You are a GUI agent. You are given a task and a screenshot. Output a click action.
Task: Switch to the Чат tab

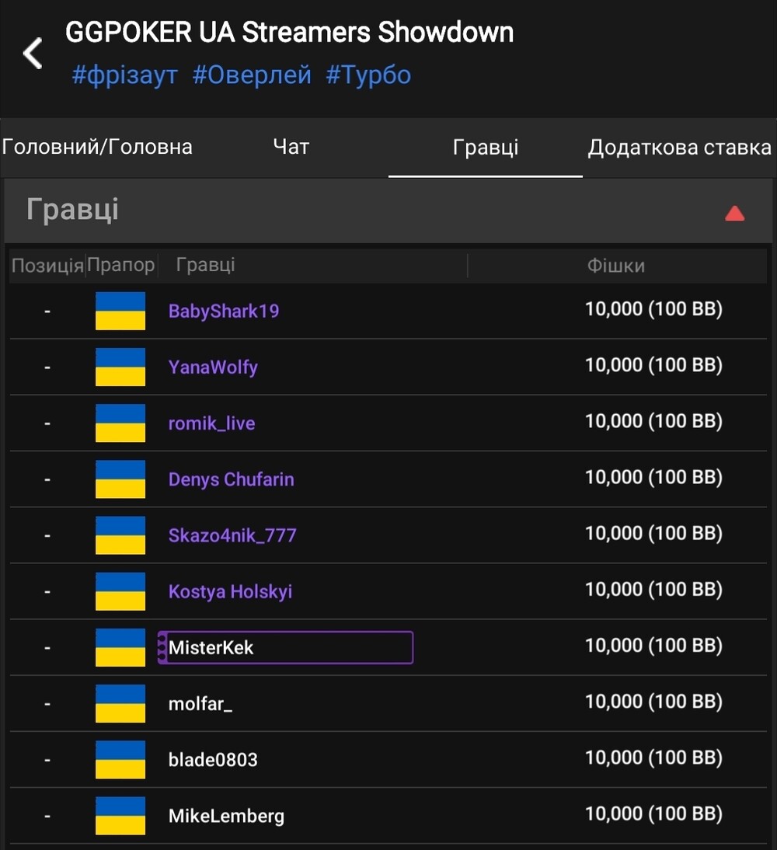coord(291,147)
